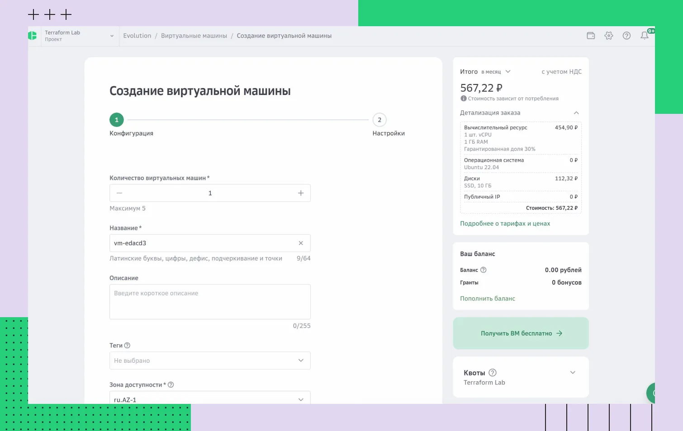
Task: Increase VM count with the plus stepper
Action: tap(301, 193)
